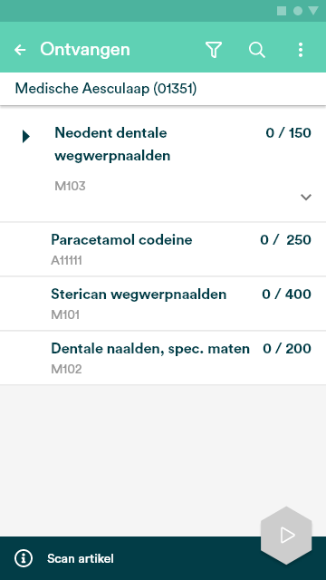Tap the Scan artikel label
The image size is (326, 580).
click(81, 558)
